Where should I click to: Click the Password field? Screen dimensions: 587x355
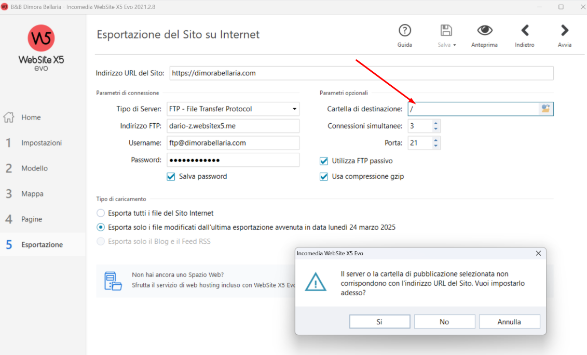click(x=233, y=160)
